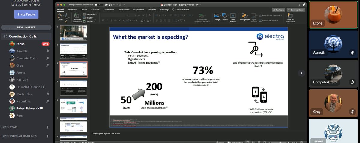Open the Animations tab
This screenshot has width=360, height=143.
click(x=124, y=10)
